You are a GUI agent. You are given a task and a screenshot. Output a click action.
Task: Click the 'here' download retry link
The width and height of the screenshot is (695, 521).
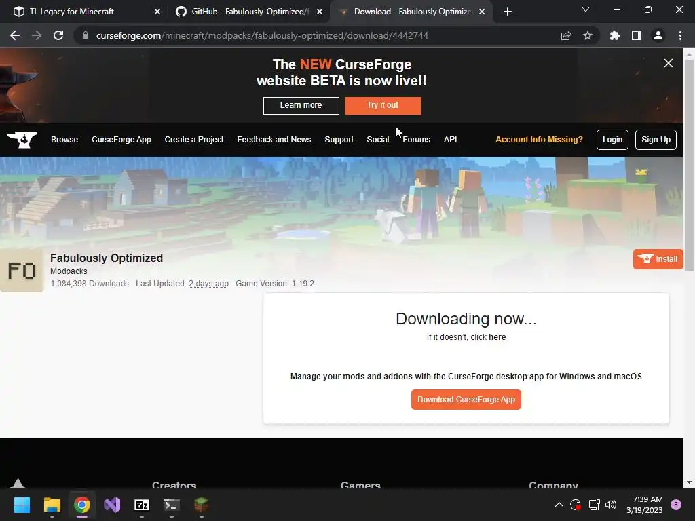tap(497, 337)
